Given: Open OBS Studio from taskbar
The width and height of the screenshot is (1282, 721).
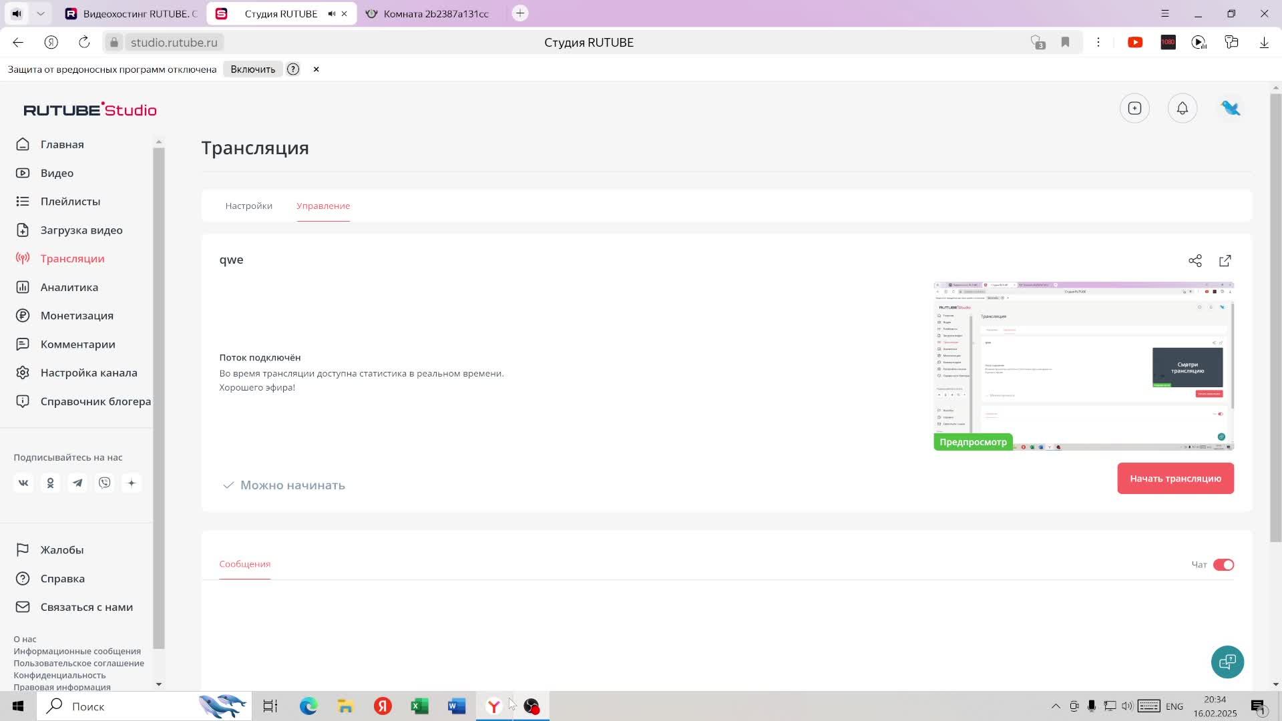Looking at the screenshot, I should (531, 706).
